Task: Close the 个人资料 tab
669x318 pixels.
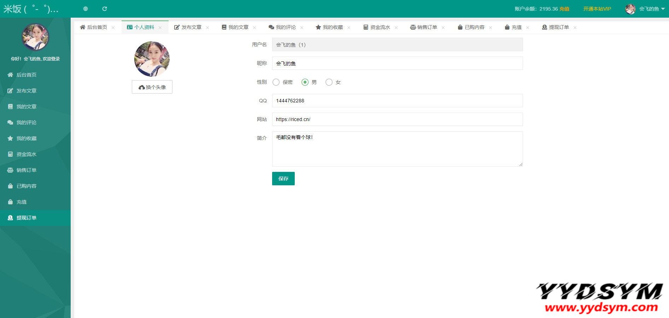Action: (160, 28)
